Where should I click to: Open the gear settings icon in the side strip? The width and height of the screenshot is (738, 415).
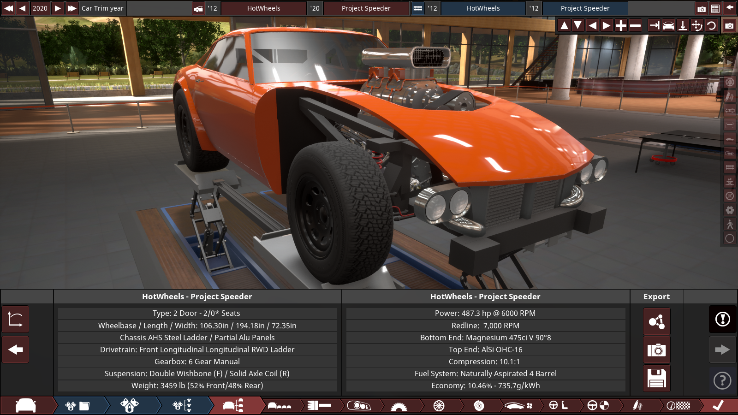pyautogui.click(x=730, y=210)
